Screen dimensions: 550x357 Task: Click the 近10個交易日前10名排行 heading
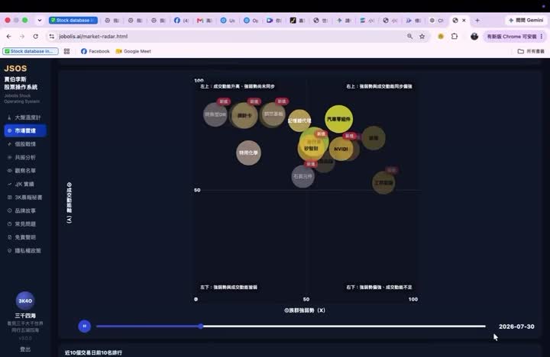tap(93, 352)
